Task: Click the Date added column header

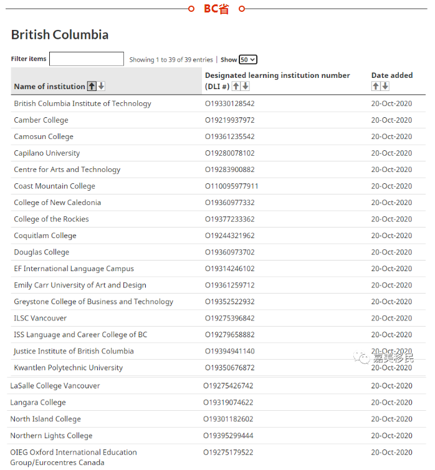Action: (x=392, y=75)
